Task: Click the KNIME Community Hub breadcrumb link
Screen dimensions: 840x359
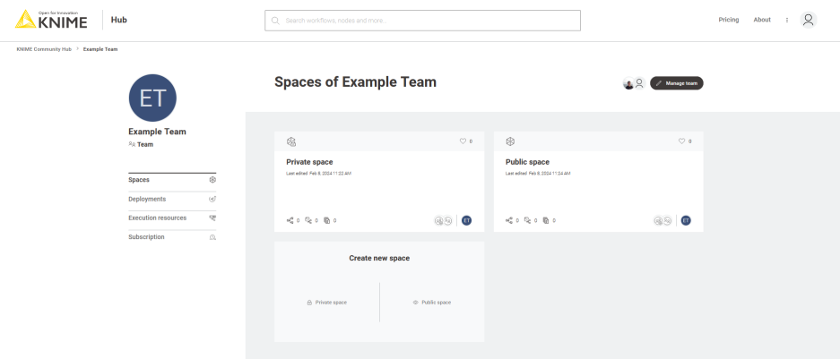Action: pyautogui.click(x=44, y=49)
